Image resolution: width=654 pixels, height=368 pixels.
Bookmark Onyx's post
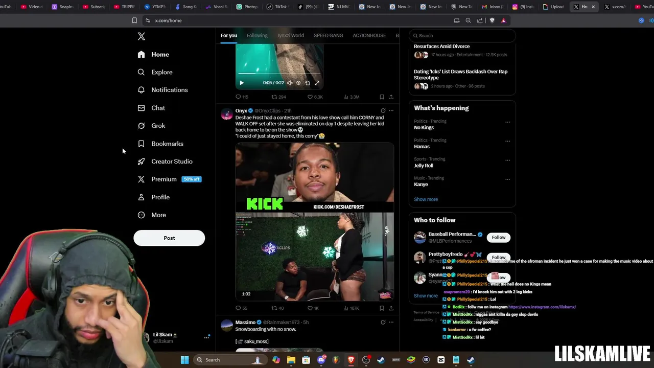coord(382,308)
